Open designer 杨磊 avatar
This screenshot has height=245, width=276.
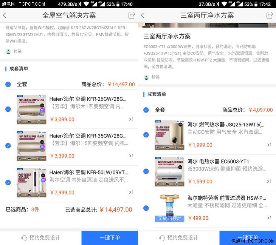146,77
